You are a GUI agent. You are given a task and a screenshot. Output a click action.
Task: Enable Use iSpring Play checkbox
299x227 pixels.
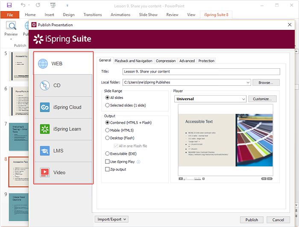(x=107, y=162)
